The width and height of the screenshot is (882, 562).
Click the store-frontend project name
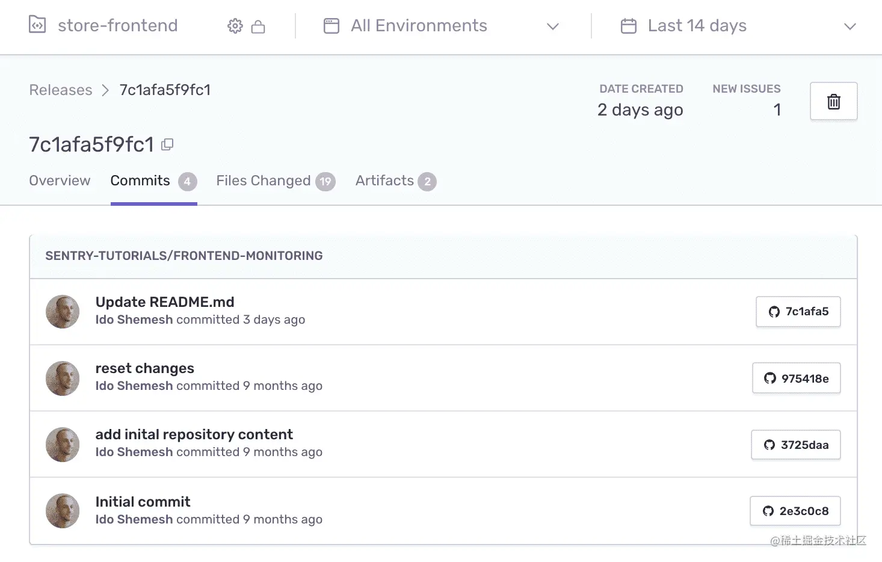tap(117, 25)
